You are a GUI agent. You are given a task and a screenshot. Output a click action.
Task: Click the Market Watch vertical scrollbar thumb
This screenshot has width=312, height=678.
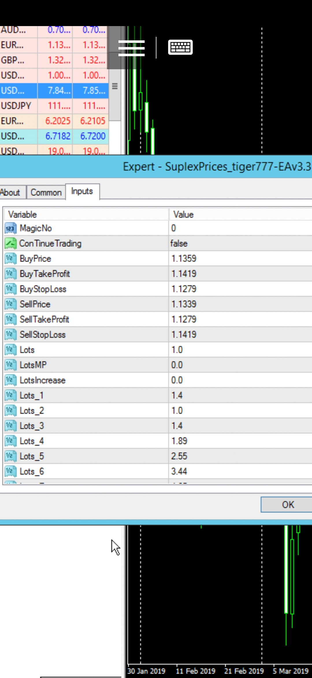115,87
